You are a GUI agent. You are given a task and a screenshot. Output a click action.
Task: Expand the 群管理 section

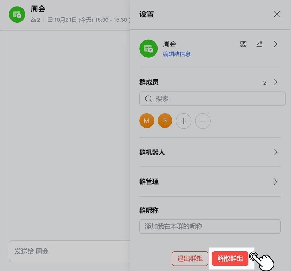210,182
